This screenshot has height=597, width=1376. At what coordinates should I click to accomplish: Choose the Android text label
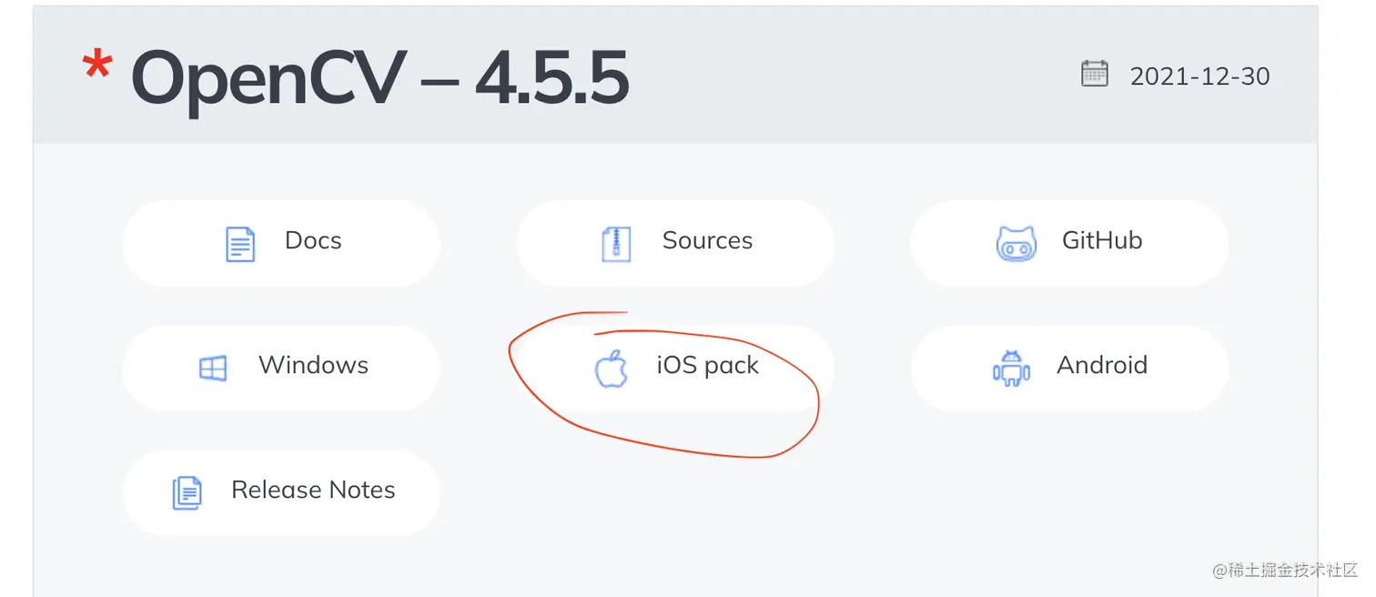[x=1102, y=365]
